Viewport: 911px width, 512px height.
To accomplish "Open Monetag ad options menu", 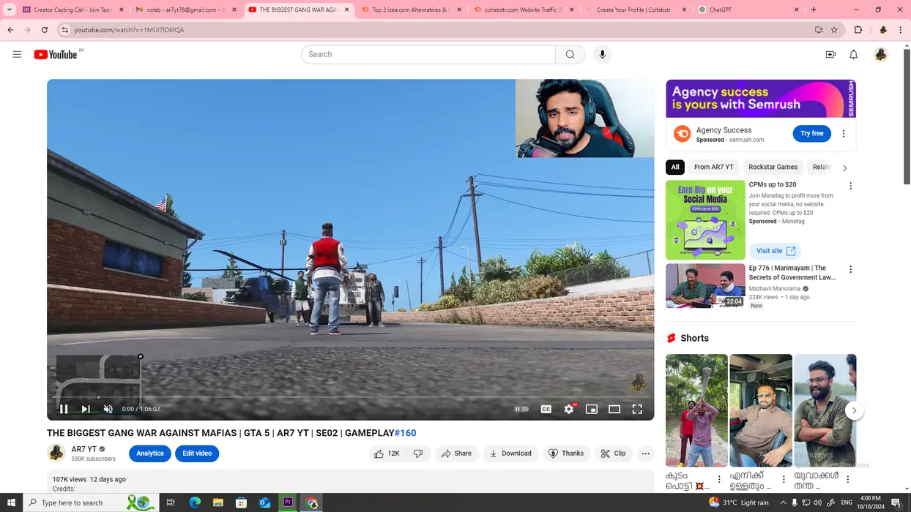I will [x=850, y=186].
